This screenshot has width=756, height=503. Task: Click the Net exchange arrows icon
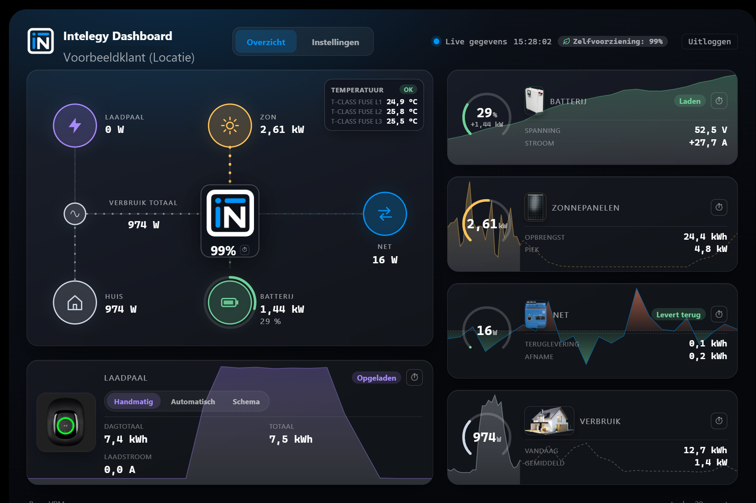click(385, 214)
